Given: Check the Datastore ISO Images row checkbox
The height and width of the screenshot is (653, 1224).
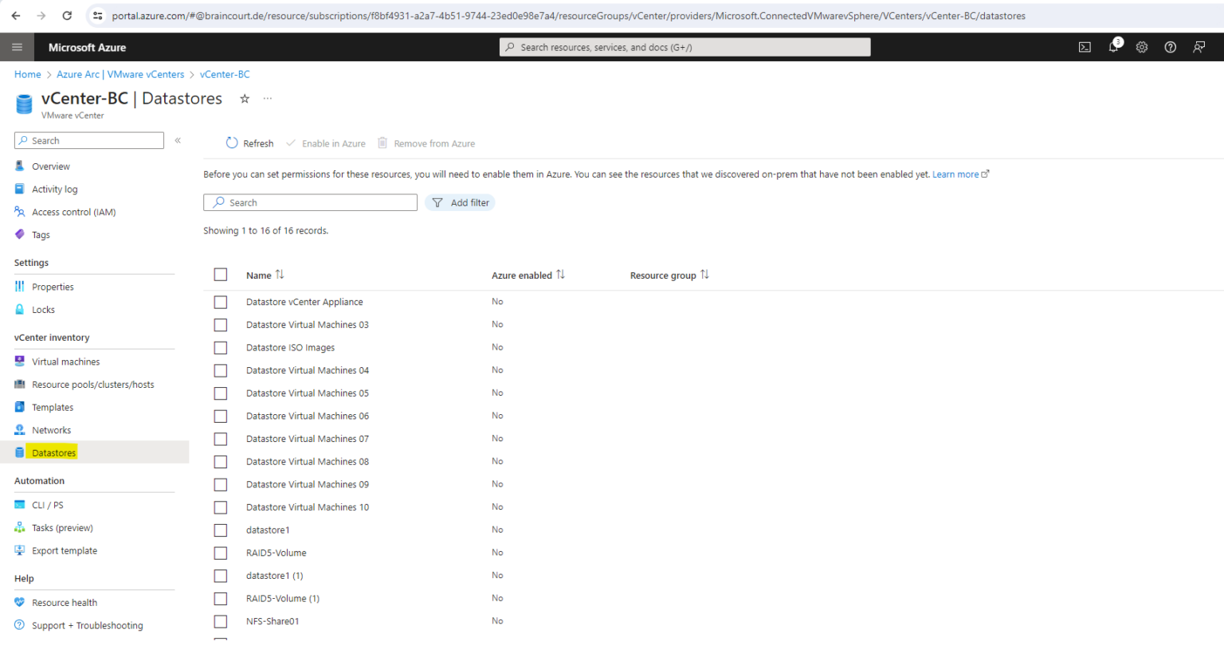Looking at the screenshot, I should pos(221,347).
